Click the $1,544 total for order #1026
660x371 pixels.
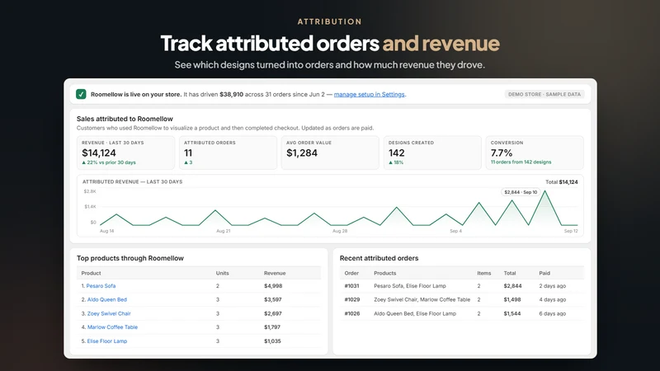(512, 313)
